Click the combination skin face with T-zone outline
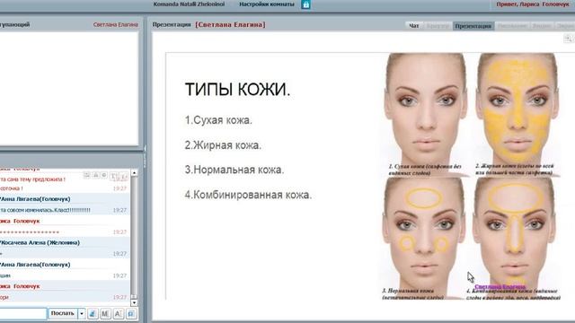This screenshot has height=323, width=575. (x=514, y=232)
